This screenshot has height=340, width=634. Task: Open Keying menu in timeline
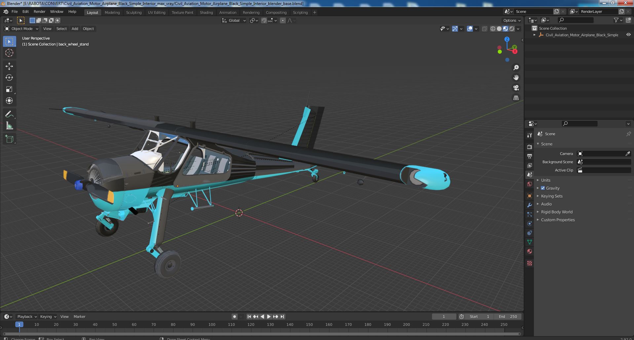tap(48, 317)
